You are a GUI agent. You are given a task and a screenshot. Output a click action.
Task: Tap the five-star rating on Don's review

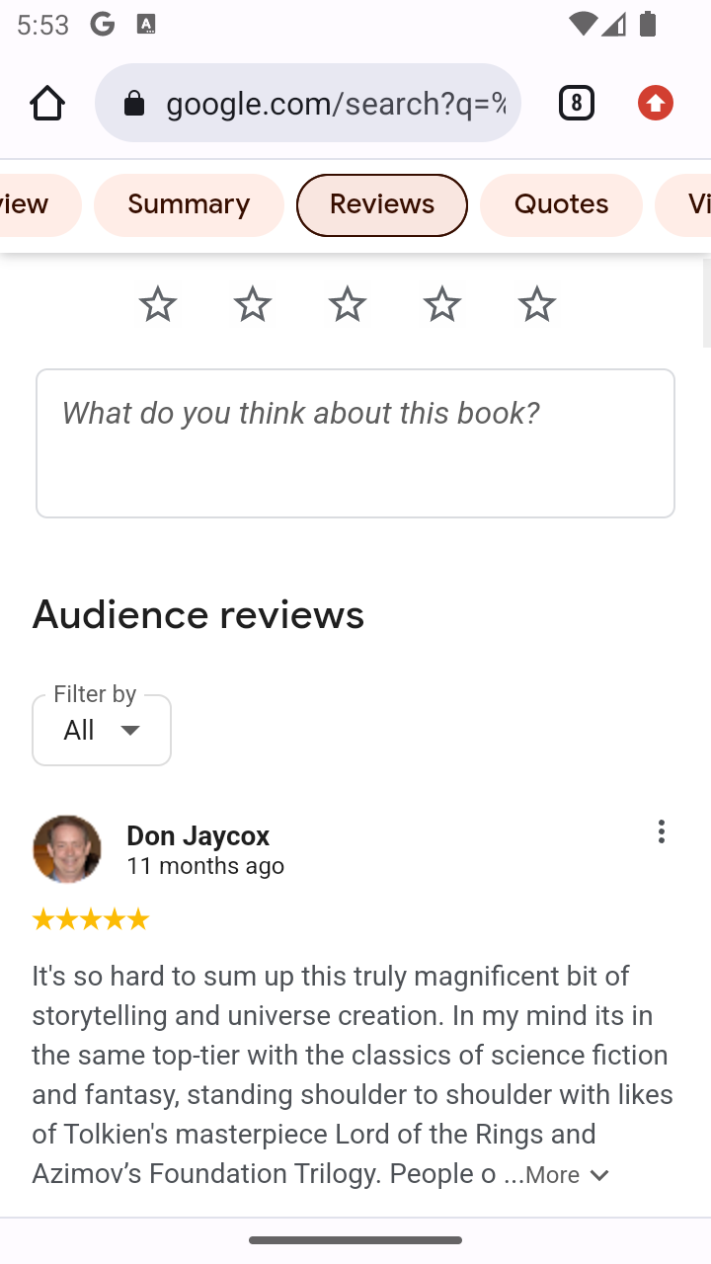[91, 920]
